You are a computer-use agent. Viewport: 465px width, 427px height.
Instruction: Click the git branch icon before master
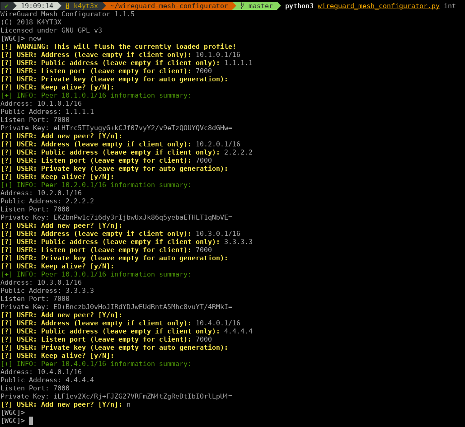click(242, 6)
